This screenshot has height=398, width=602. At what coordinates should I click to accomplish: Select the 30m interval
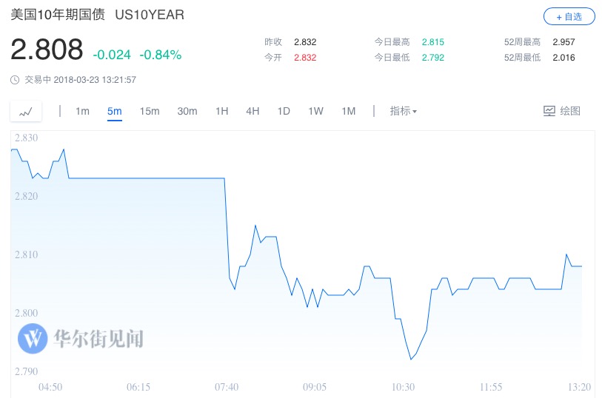187,111
